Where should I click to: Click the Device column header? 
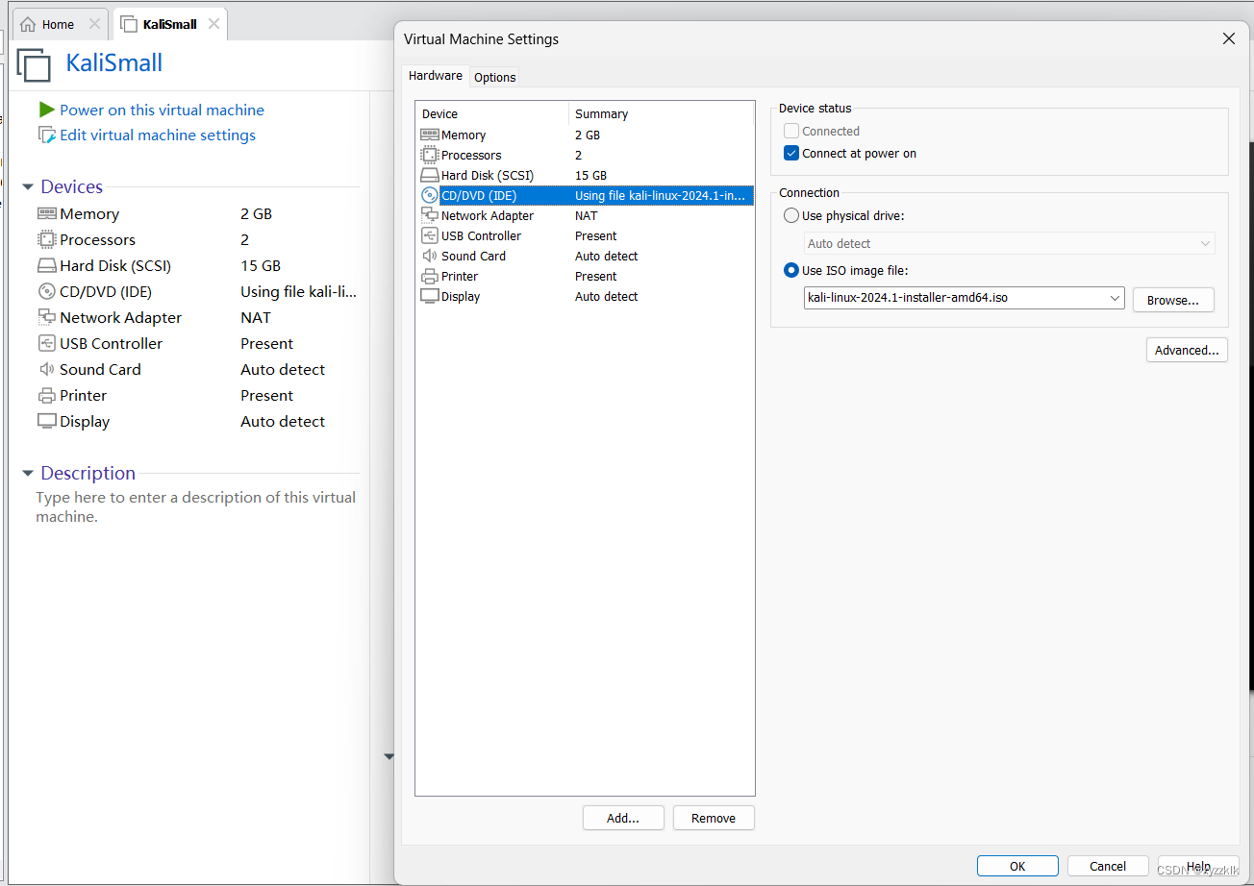[x=492, y=113]
